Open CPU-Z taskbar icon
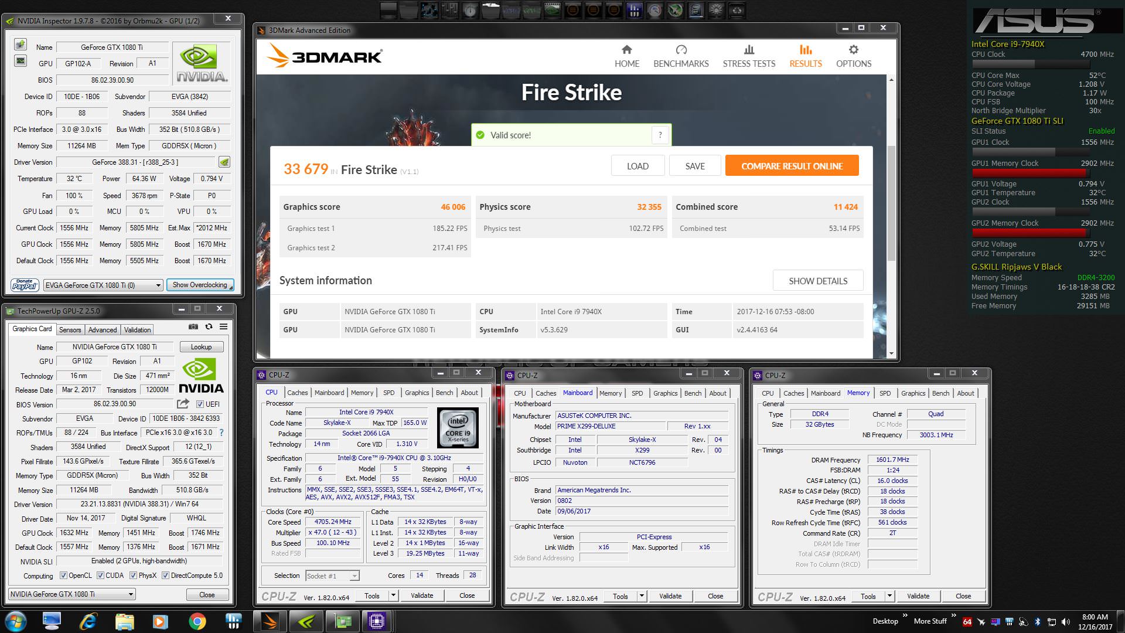 coord(377,621)
